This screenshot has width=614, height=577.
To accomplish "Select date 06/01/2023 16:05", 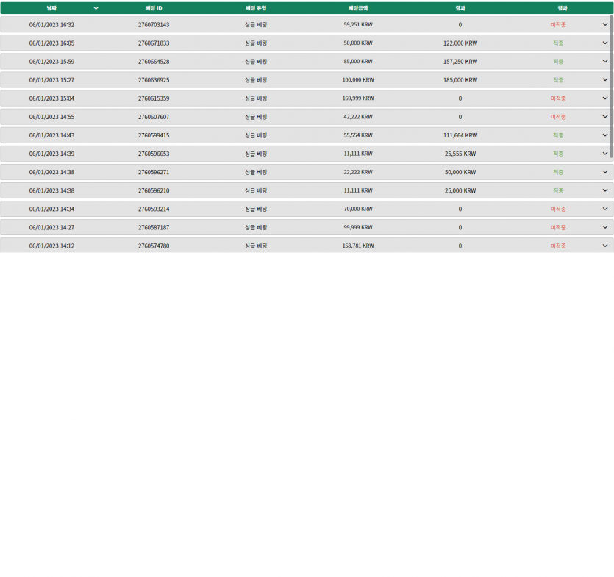I will pos(51,43).
